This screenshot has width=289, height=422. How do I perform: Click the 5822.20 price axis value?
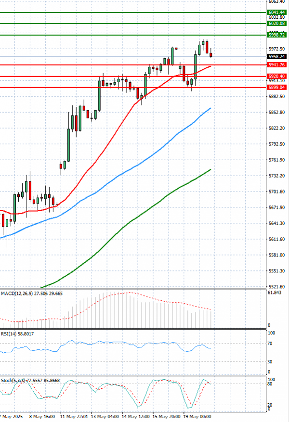(x=276, y=128)
